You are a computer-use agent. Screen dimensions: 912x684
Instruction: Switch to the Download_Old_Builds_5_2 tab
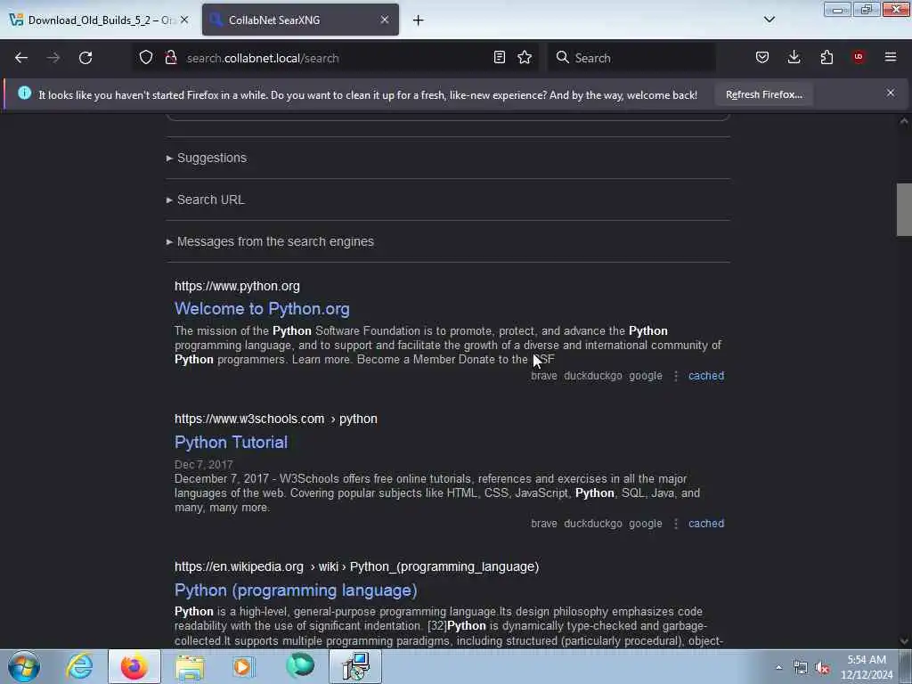(x=99, y=20)
